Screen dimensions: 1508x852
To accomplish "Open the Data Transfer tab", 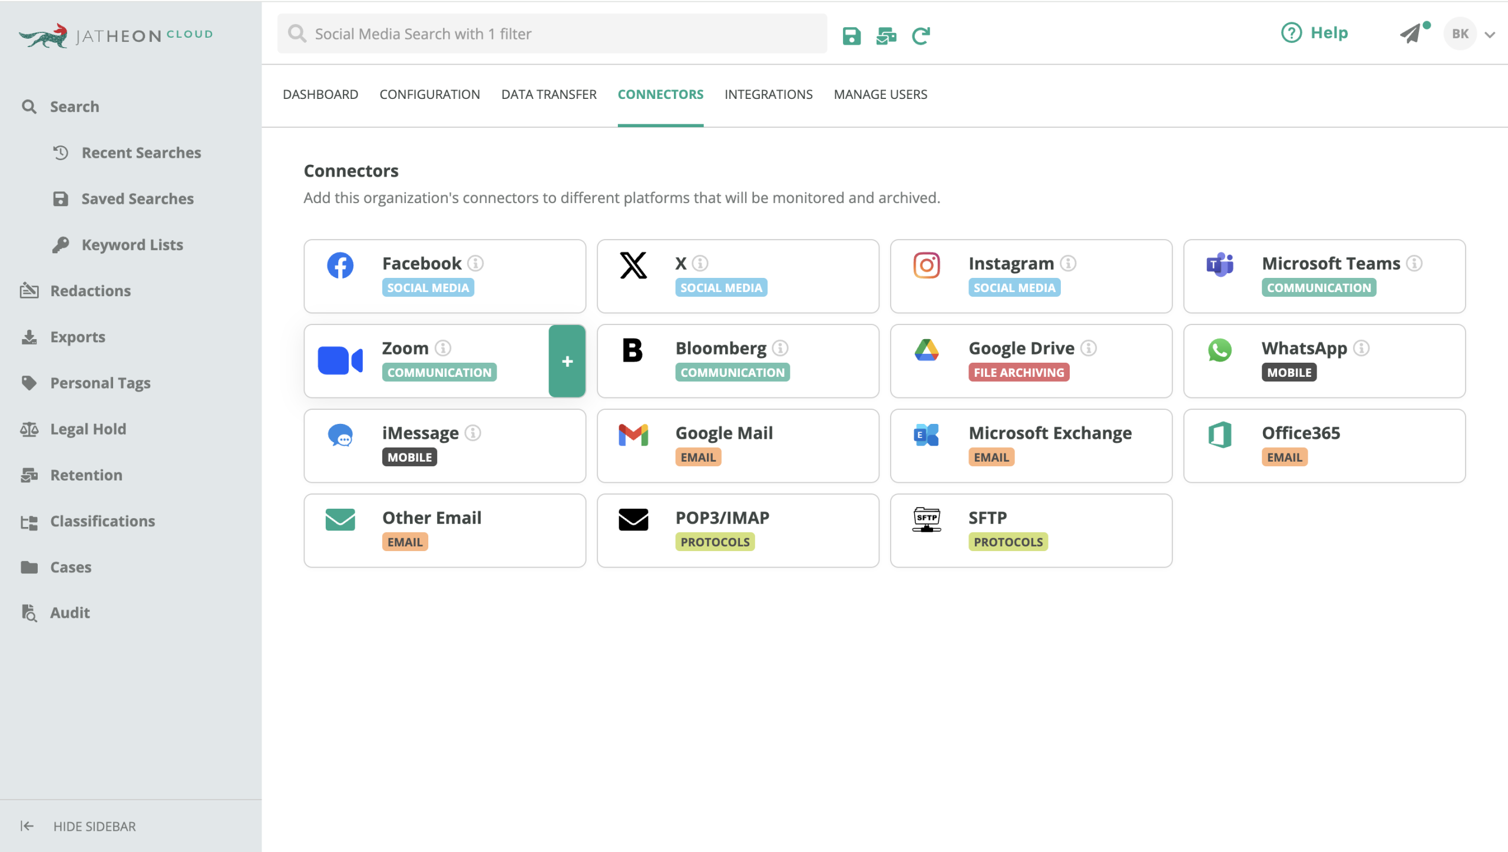I will pos(548,94).
